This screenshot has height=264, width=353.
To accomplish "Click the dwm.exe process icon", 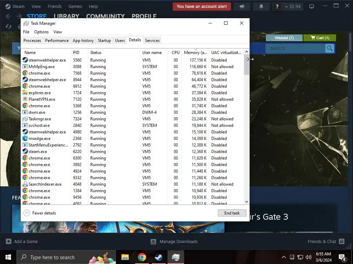I will point(25,112).
